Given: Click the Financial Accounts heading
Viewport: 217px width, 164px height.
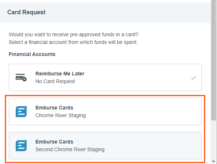Looking at the screenshot, I should (32, 54).
